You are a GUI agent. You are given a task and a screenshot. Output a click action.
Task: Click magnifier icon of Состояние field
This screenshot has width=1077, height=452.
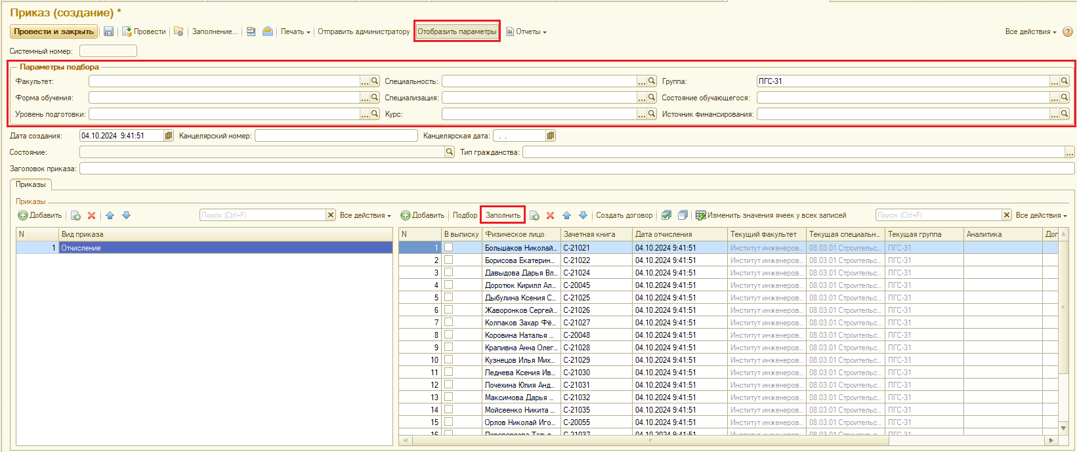pos(450,152)
